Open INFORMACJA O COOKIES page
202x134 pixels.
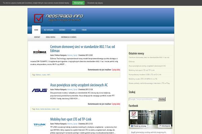pyautogui.click(x=69, y=37)
